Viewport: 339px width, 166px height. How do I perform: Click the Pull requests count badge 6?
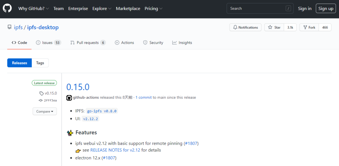[103, 43]
